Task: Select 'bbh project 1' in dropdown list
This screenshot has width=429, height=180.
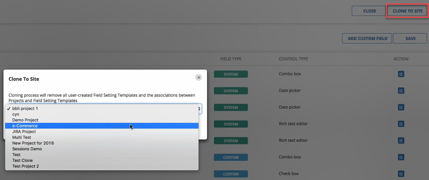Action: click(102, 109)
